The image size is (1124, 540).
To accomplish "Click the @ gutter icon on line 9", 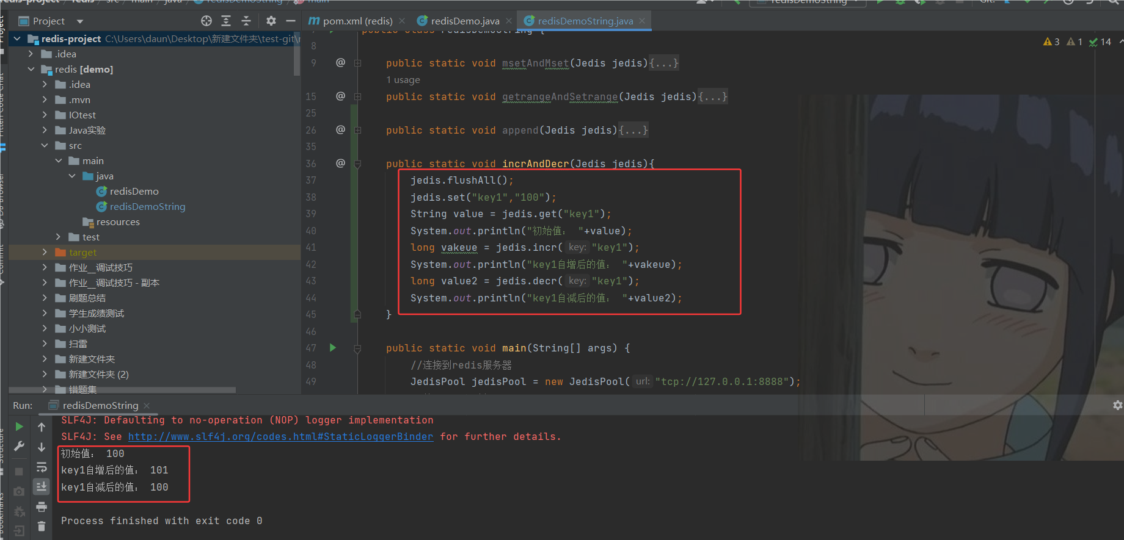I will point(340,62).
